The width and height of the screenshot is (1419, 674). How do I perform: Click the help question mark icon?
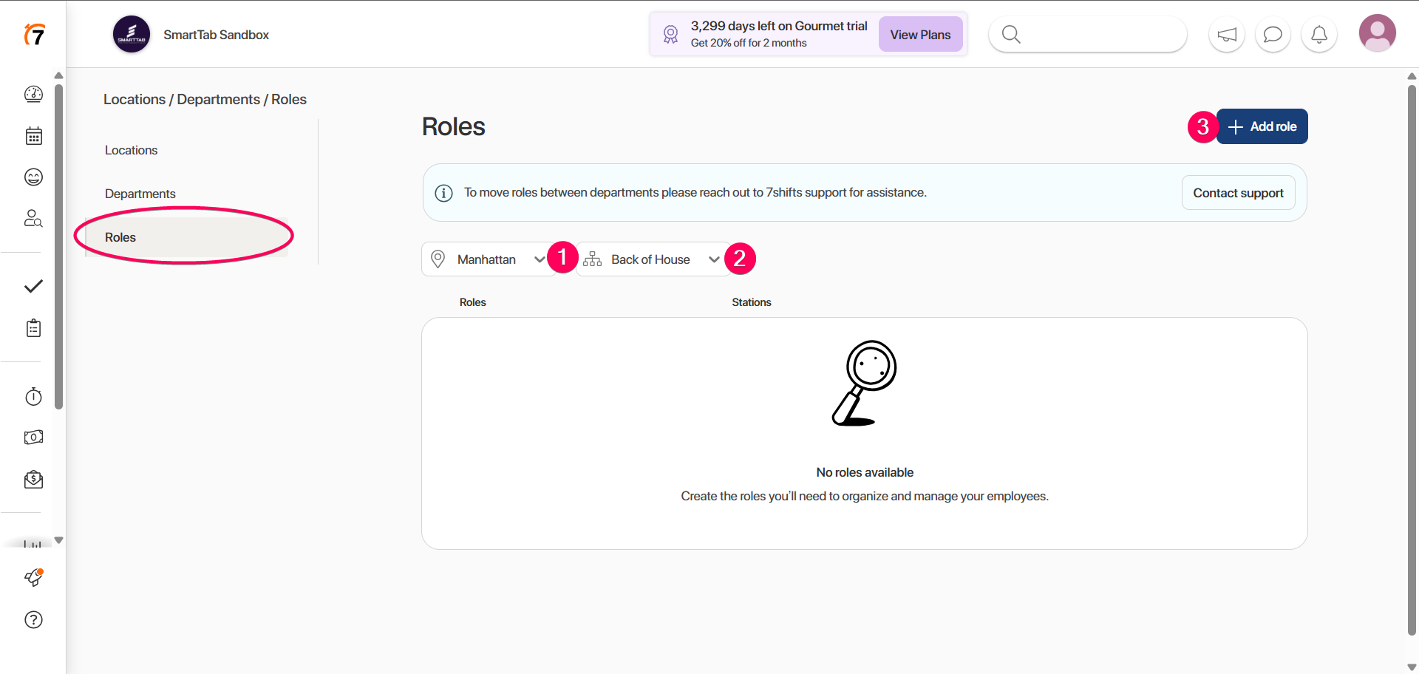[x=33, y=620]
